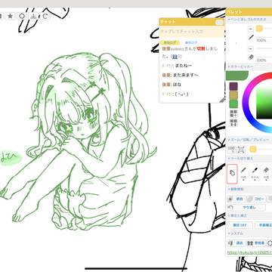Click the add-swatch icon below the color swatches
Viewport: 272px width, 272px height.
point(233,113)
